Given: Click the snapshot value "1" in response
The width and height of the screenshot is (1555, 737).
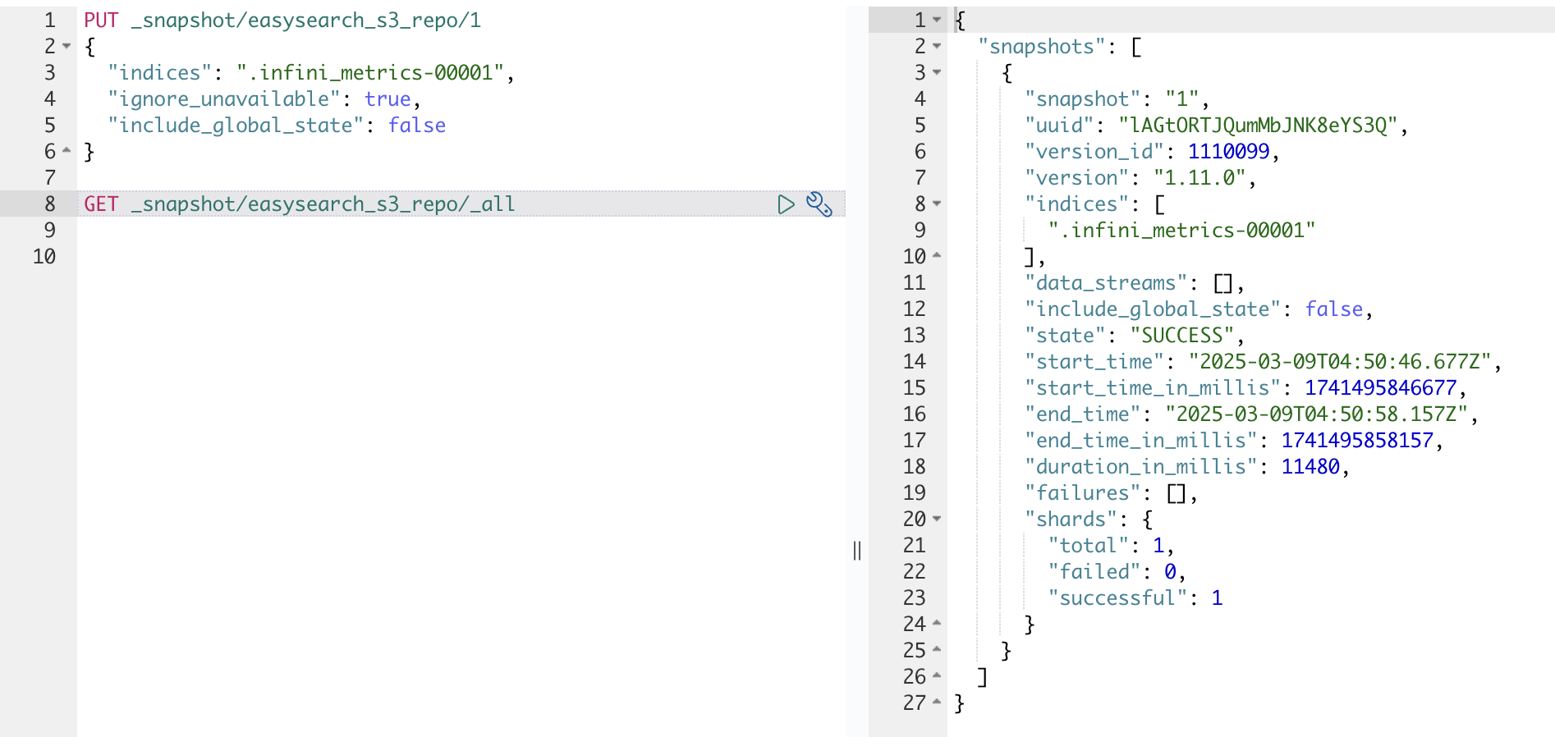Looking at the screenshot, I should (1182, 99).
